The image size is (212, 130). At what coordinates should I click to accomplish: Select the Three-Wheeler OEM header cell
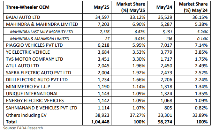click(43, 7)
